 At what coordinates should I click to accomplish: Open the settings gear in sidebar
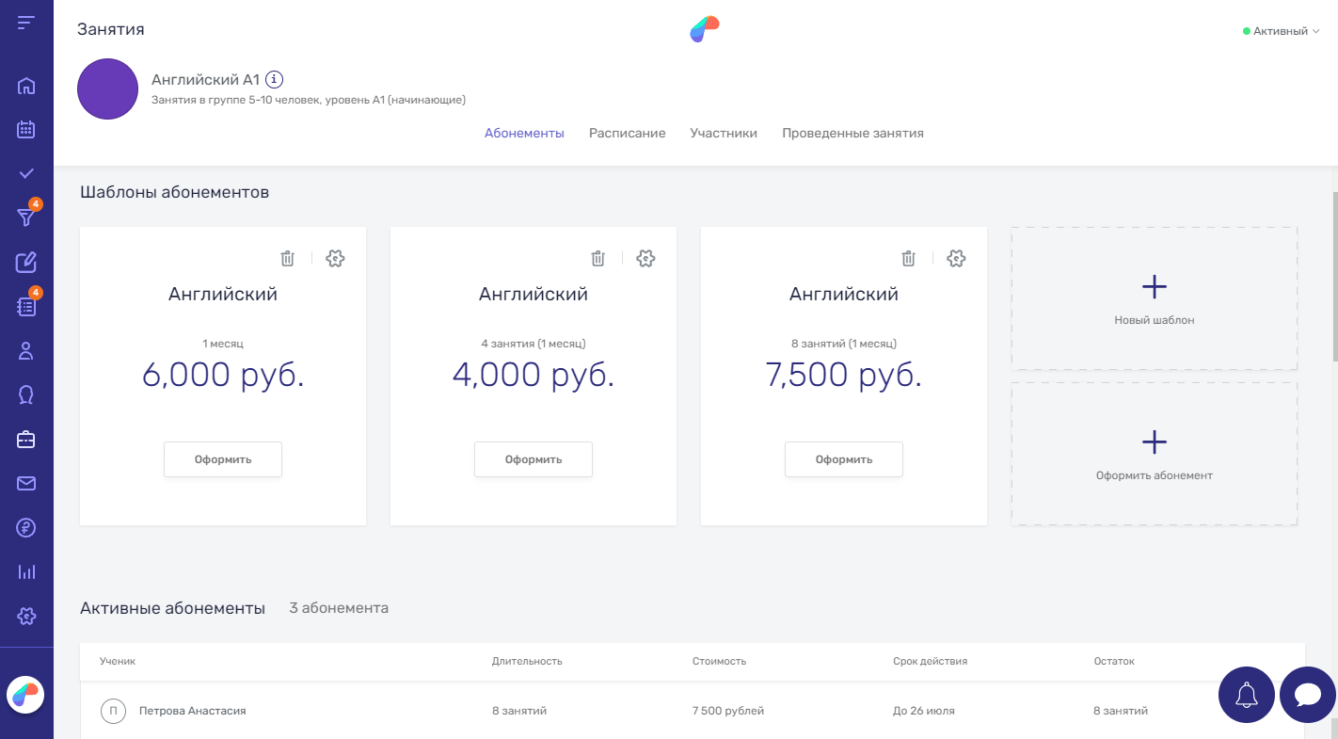click(x=26, y=617)
